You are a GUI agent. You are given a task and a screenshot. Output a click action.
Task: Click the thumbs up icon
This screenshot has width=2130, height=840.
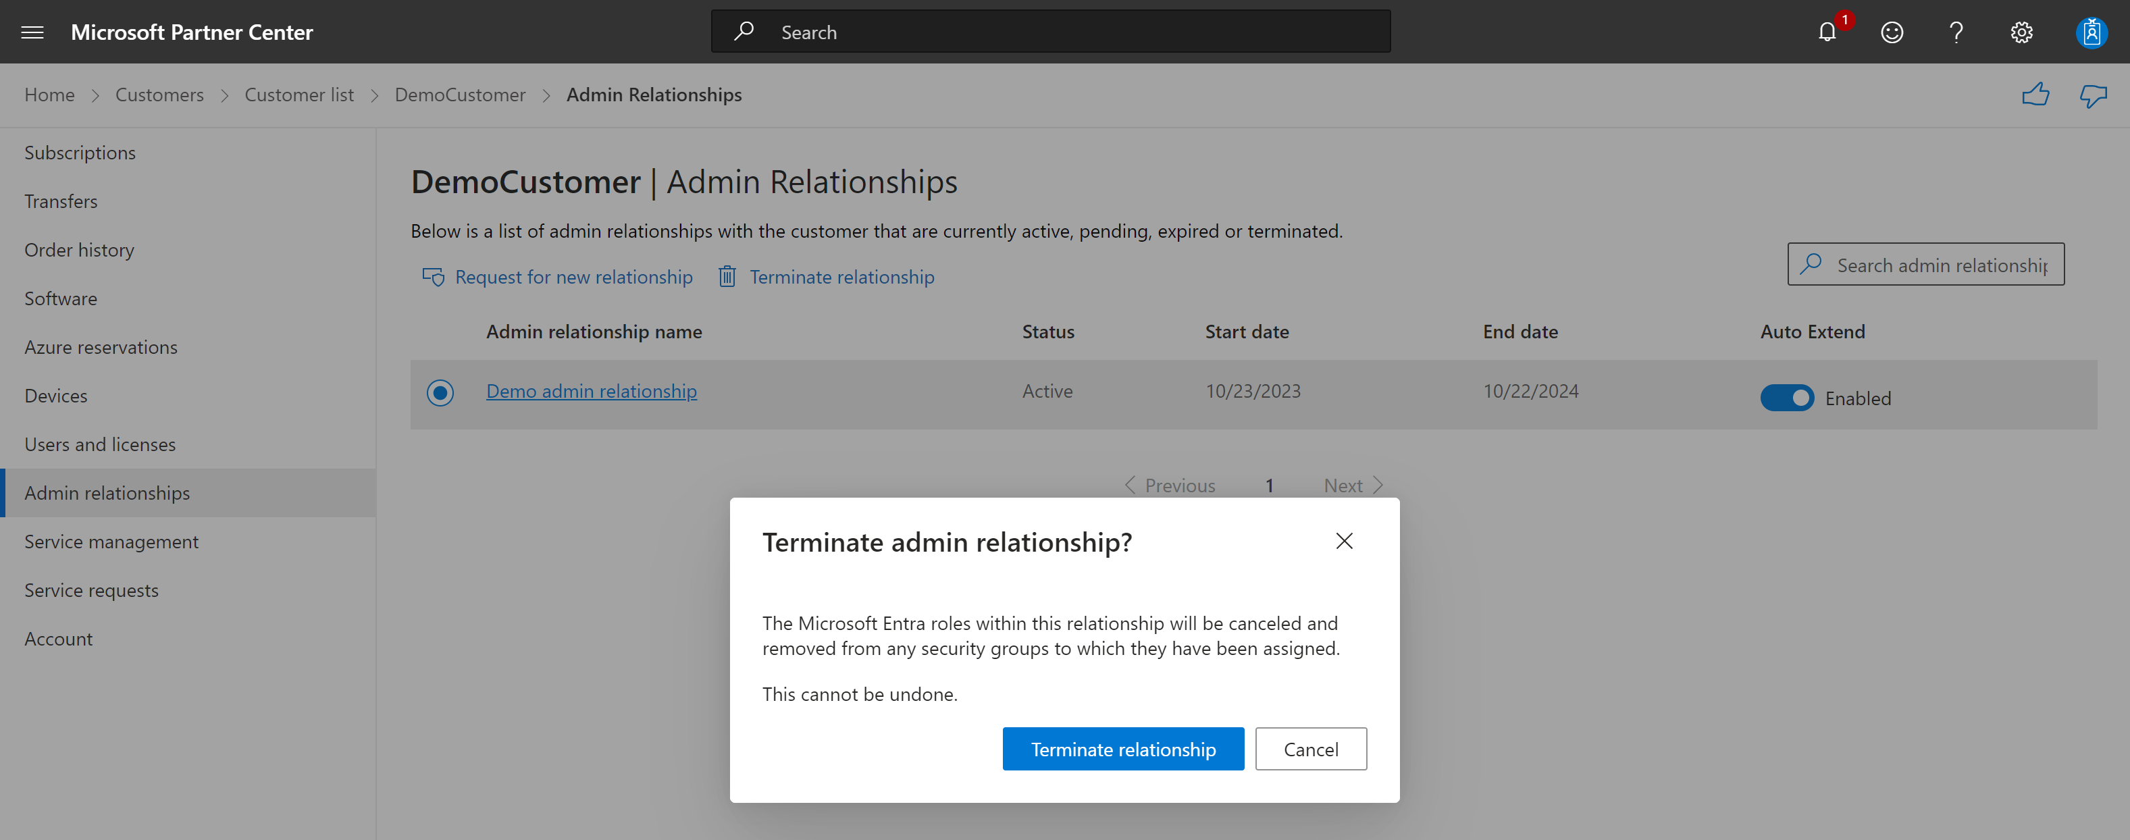point(2036,94)
